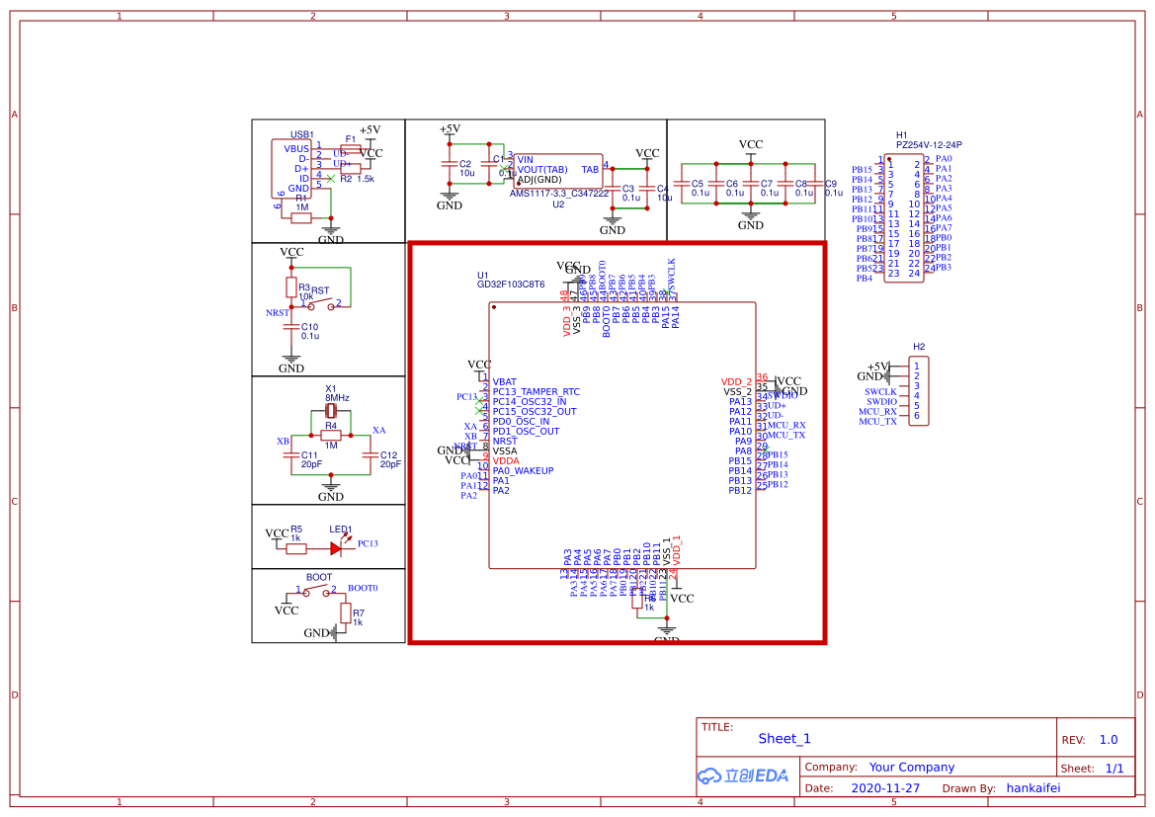Select the PC13_TAMPER_RTC pin label
The height and width of the screenshot is (817, 1155).
(x=536, y=392)
